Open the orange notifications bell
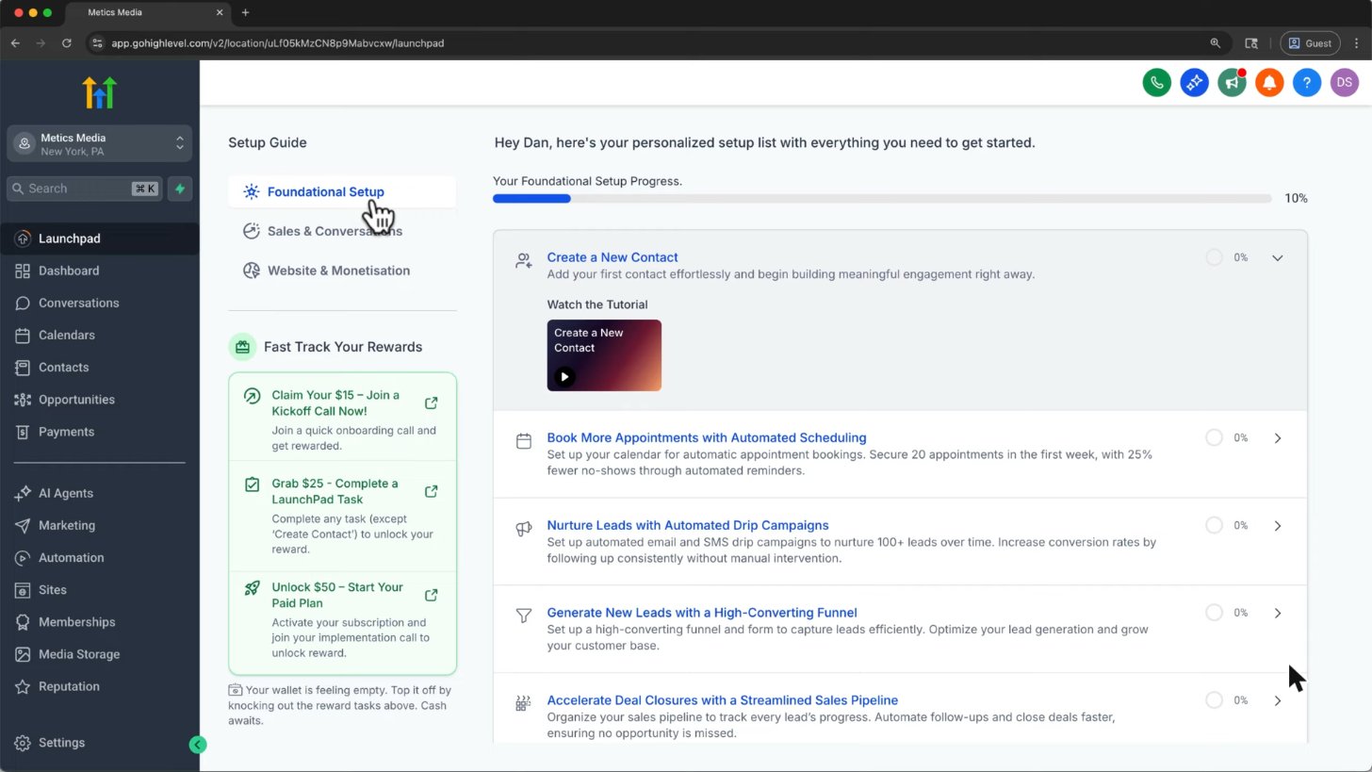This screenshot has width=1372, height=772. coord(1269,83)
